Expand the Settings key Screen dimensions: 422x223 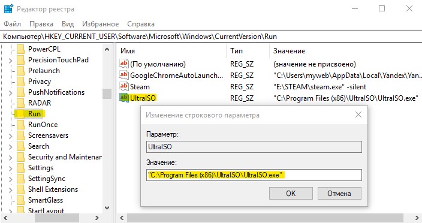[x=11, y=168]
